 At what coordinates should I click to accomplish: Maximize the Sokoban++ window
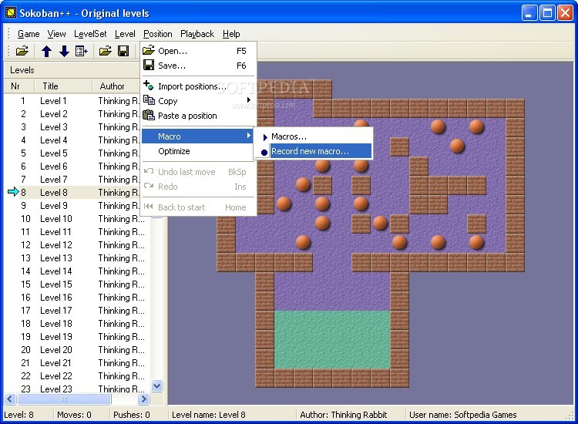(547, 13)
